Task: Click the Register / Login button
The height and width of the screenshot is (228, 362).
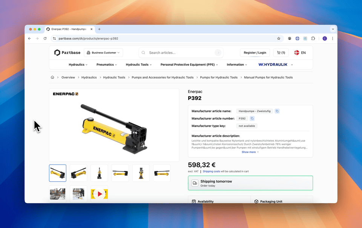Action: [255, 53]
